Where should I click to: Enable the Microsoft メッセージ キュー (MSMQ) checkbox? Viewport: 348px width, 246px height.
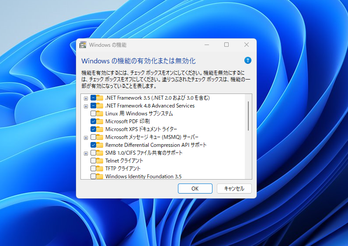click(93, 137)
